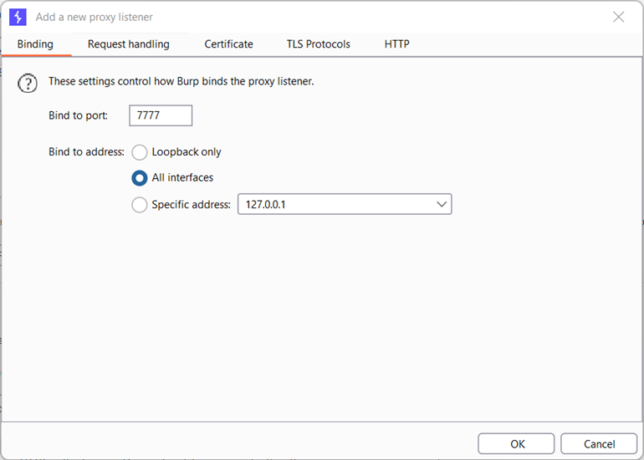Viewport: 644px width, 460px height.
Task: Click the Burp Suite lightning logo icon
Action: pyautogui.click(x=18, y=18)
